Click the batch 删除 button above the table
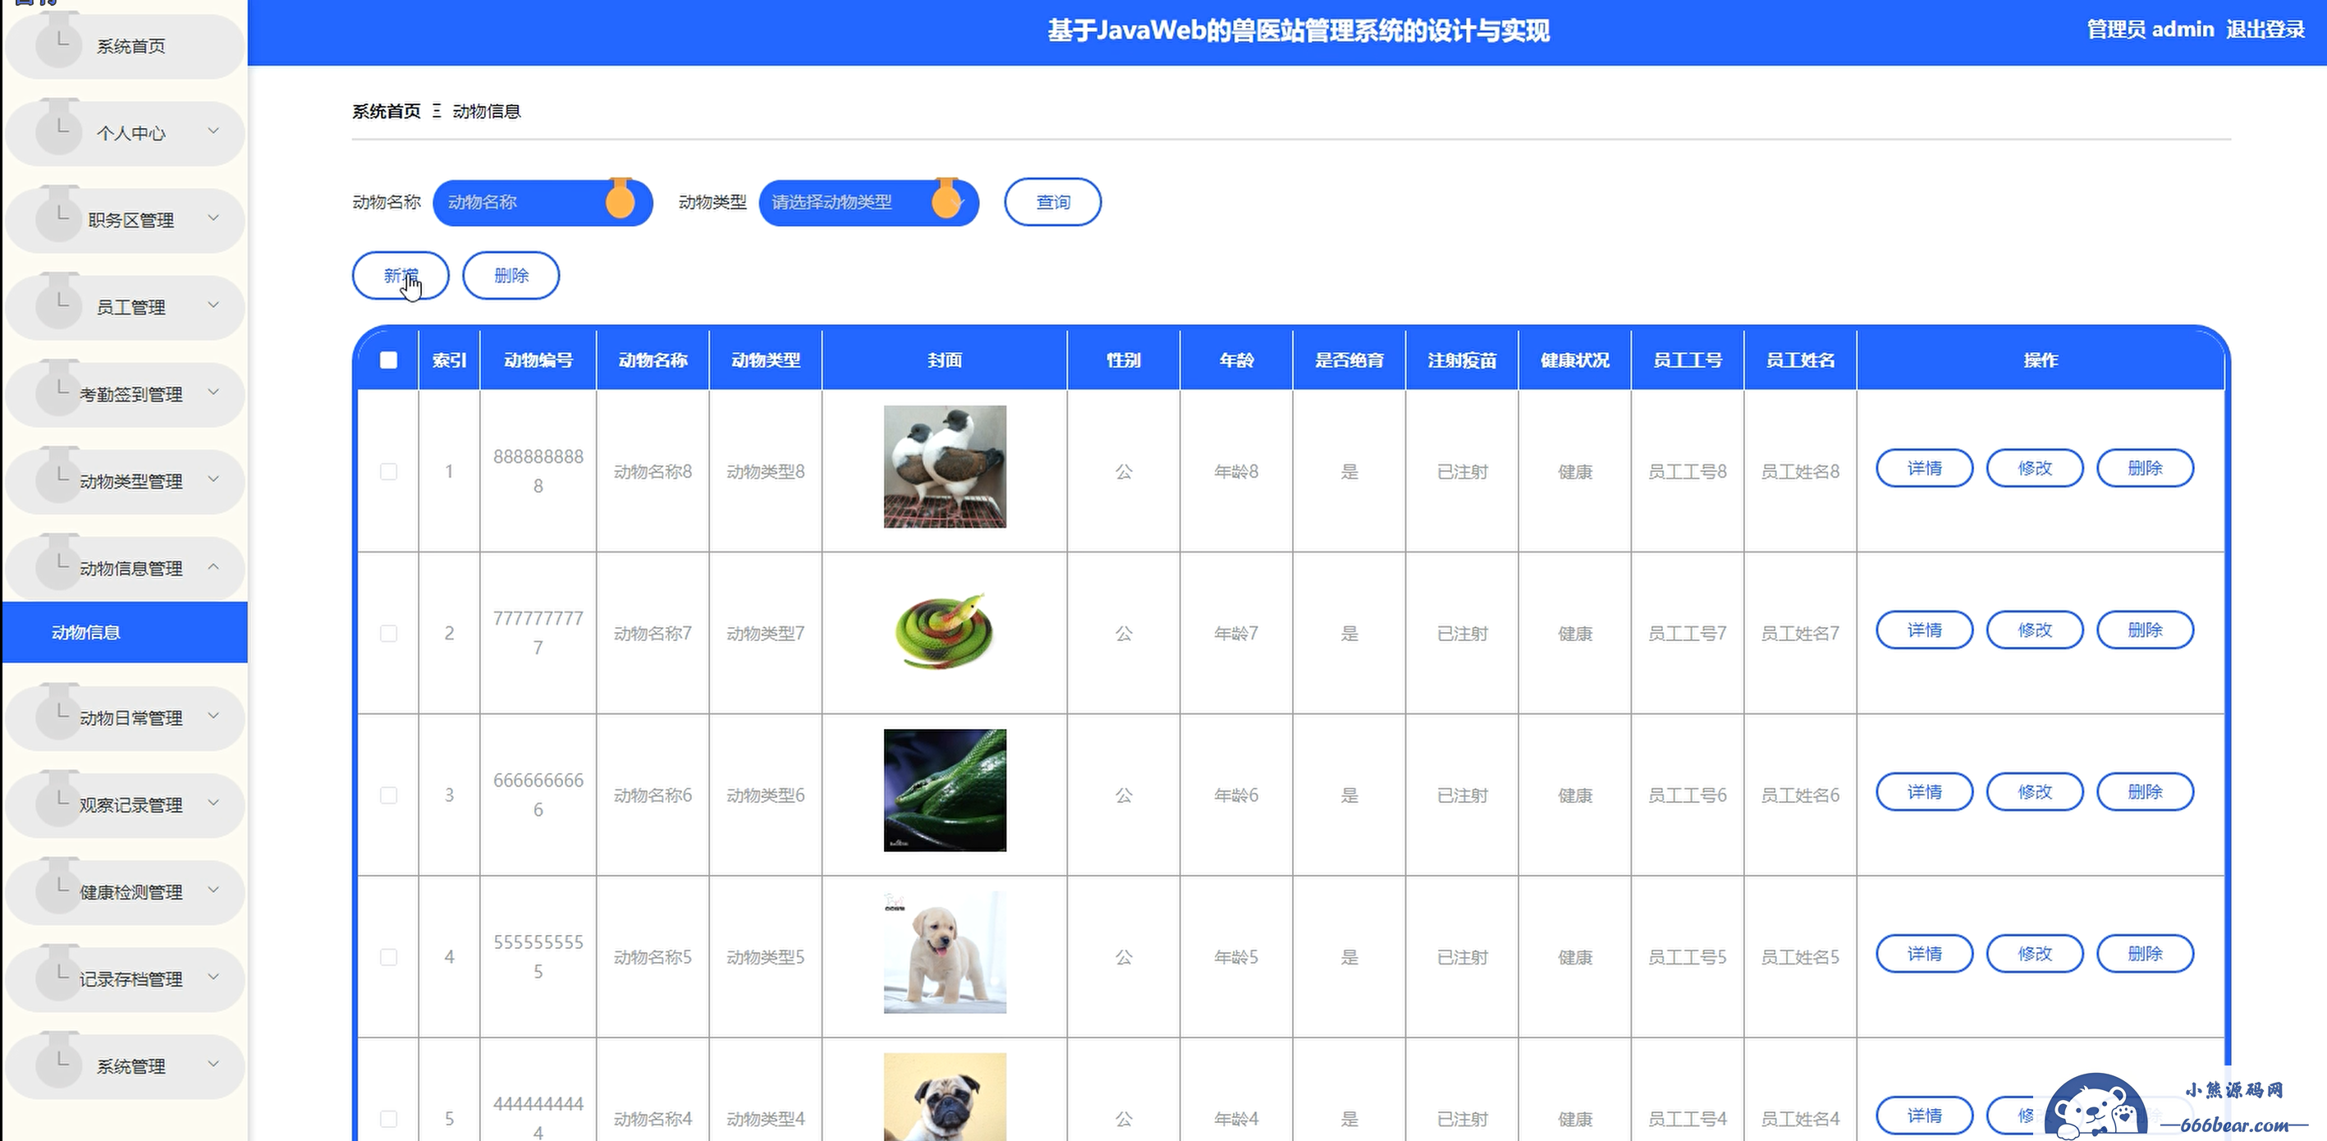Screen dimensions: 2327x1141 coord(511,276)
